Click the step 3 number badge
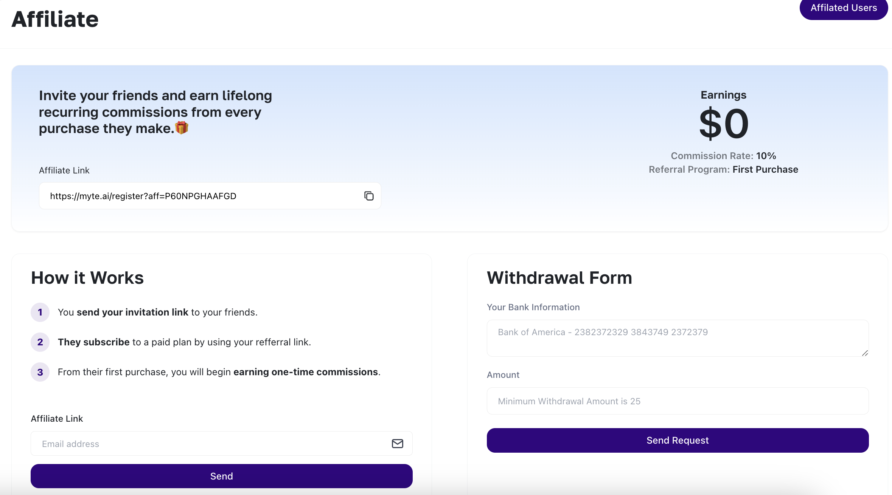Image resolution: width=892 pixels, height=495 pixels. click(40, 372)
